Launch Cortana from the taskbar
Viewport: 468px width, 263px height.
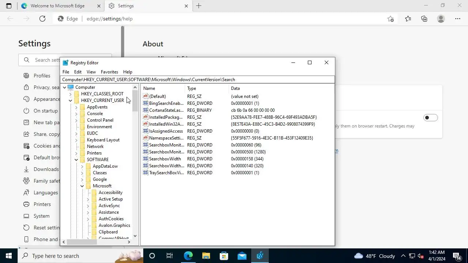pyautogui.click(x=152, y=256)
